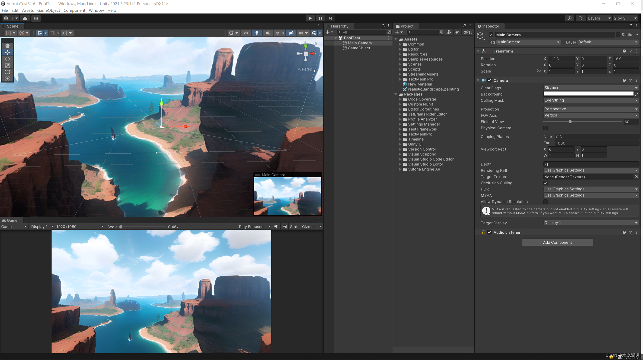This screenshot has width=643, height=360.
Task: Open the undo history icon
Action: pos(569,18)
